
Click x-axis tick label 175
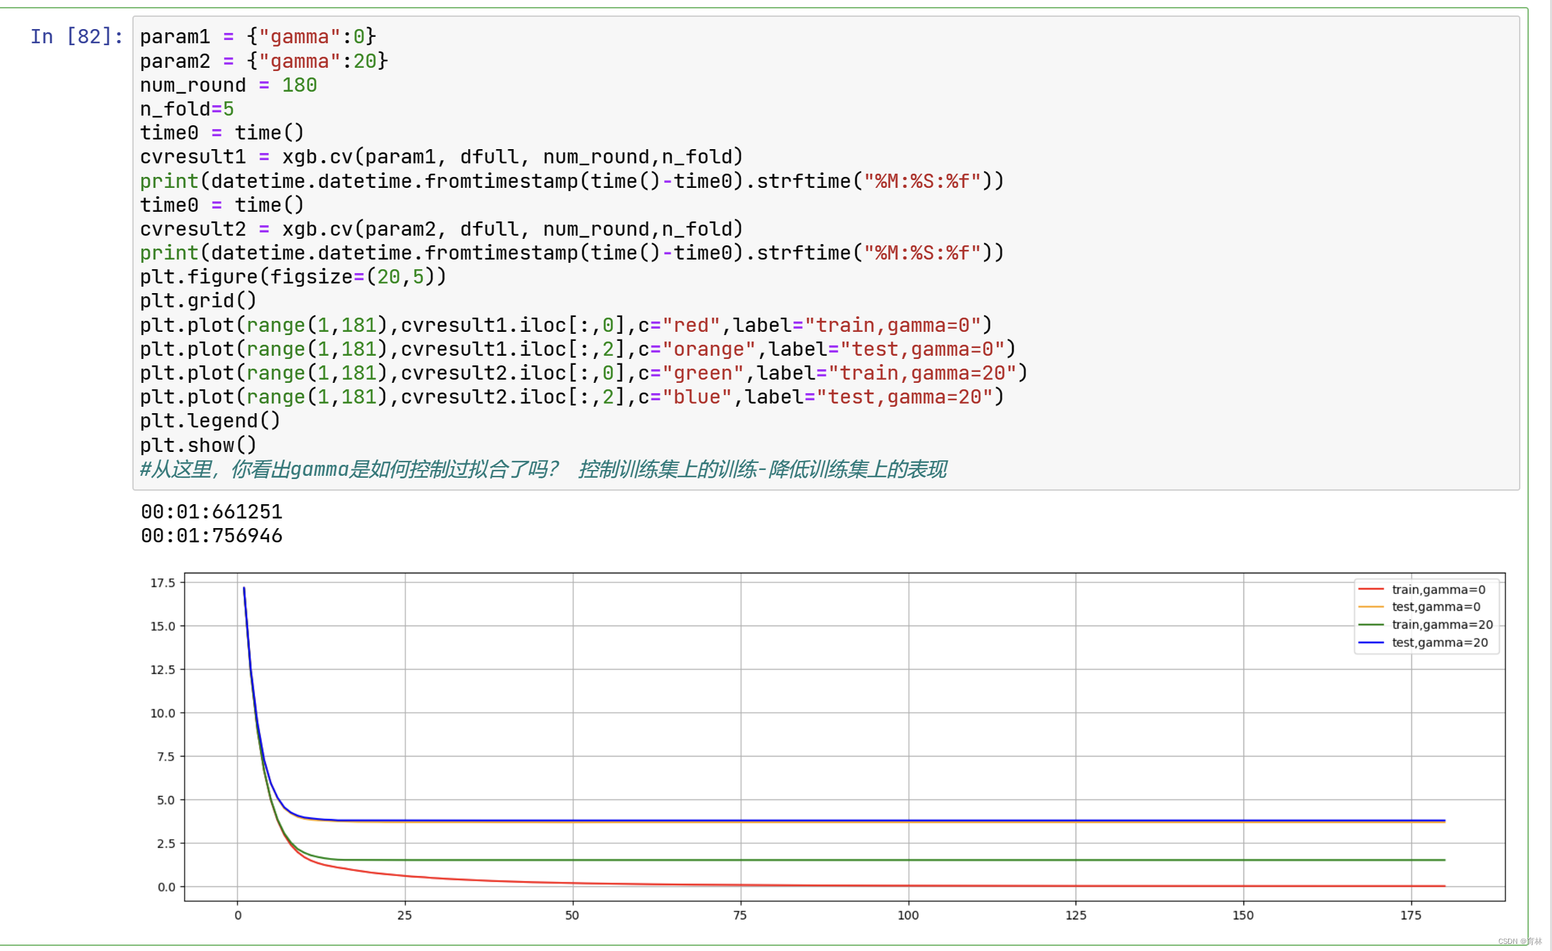pos(1411,915)
